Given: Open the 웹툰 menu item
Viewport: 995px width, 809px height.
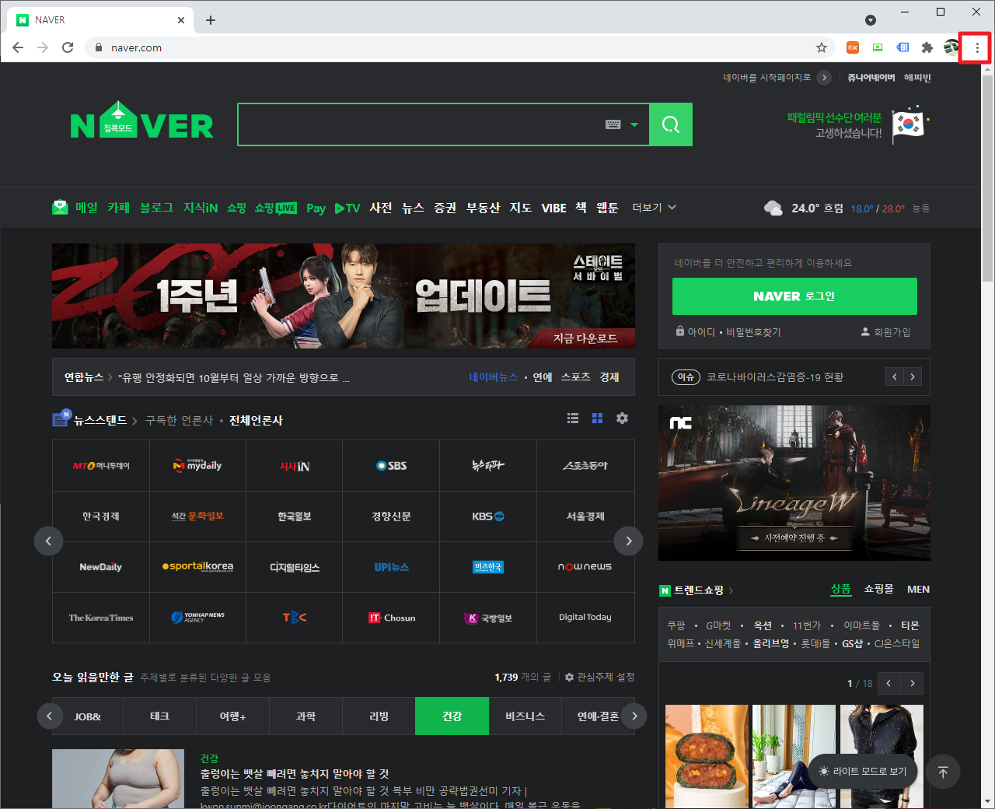Looking at the screenshot, I should click(x=607, y=208).
